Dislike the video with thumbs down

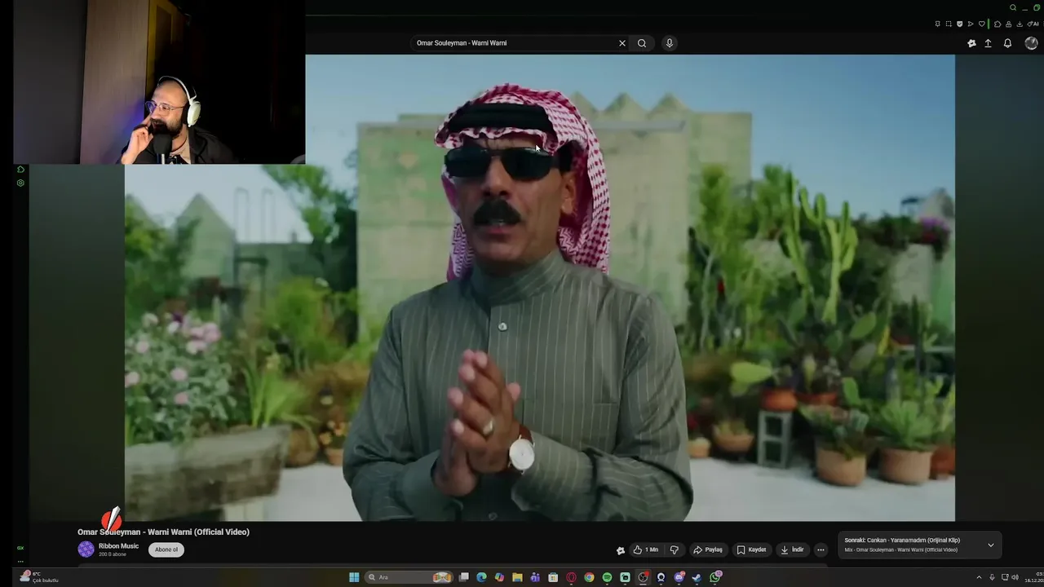click(x=674, y=549)
